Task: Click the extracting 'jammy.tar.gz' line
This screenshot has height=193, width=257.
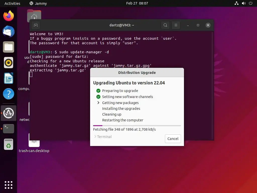Action: pyautogui.click(x=58, y=70)
